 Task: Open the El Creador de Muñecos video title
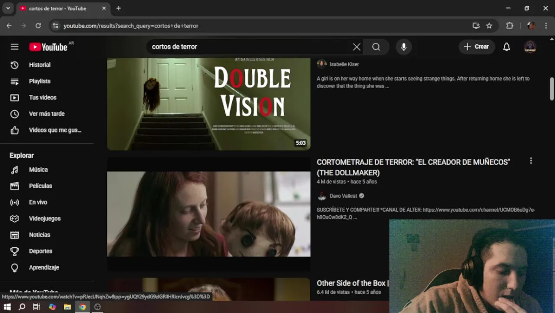[x=413, y=167]
